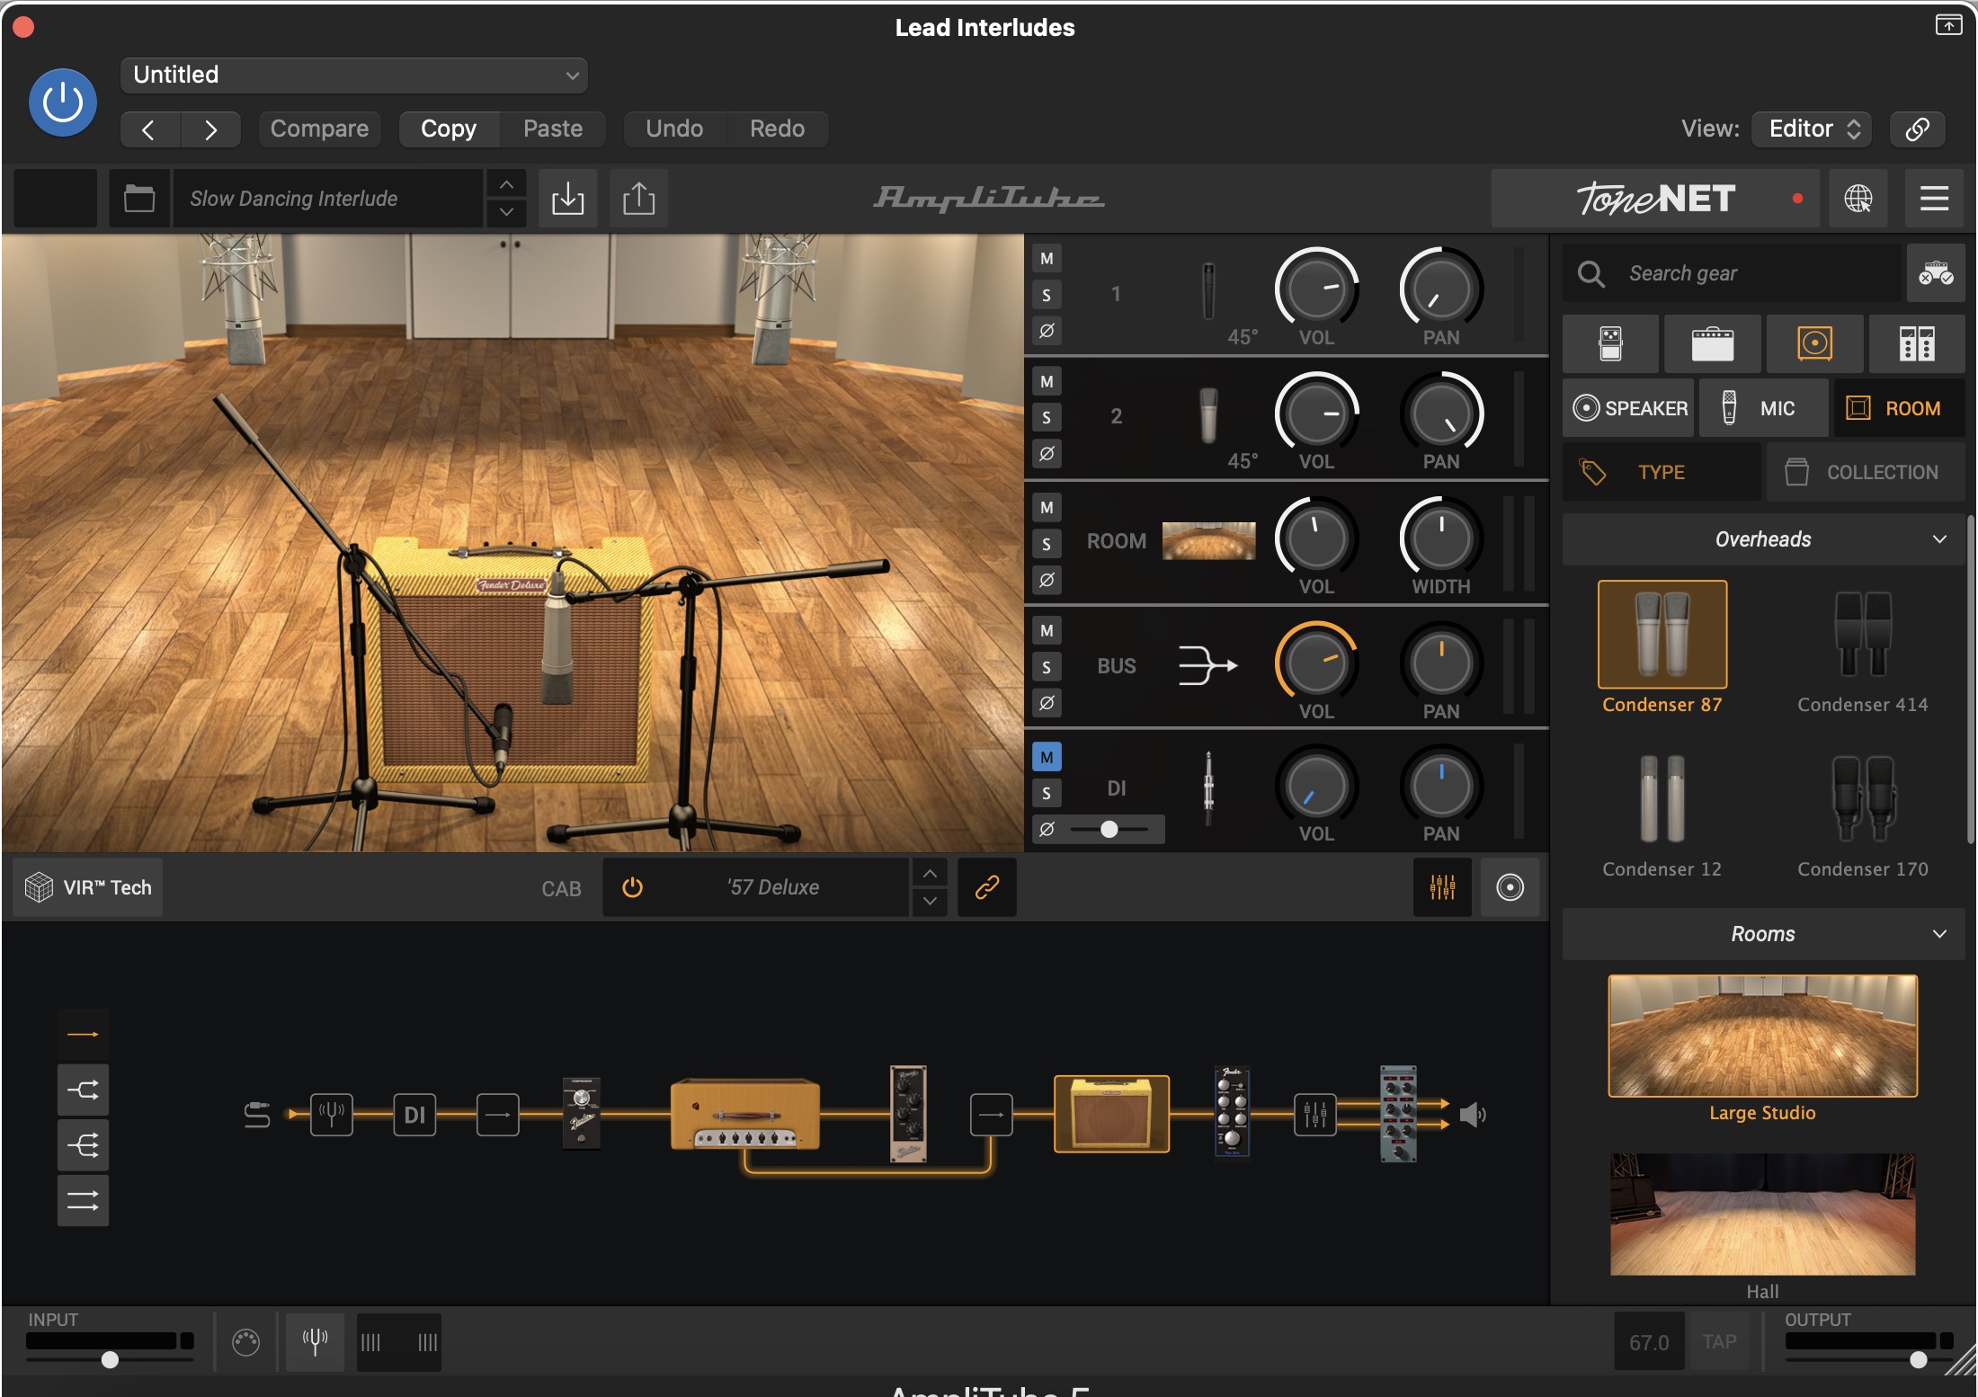Step to the next AmpliTube preset

(x=507, y=213)
